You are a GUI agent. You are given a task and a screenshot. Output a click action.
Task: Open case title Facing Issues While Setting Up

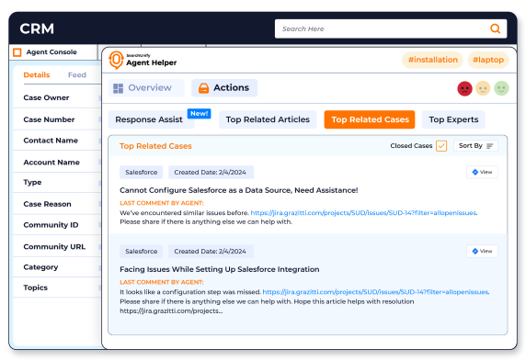pyautogui.click(x=220, y=269)
